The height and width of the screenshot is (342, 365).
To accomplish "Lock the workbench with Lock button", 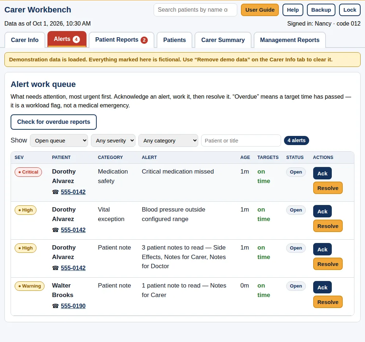I will tap(350, 10).
